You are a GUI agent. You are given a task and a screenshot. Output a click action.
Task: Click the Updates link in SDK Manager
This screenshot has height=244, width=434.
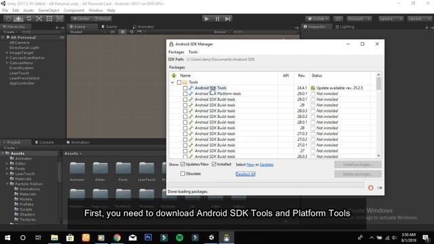(267, 165)
